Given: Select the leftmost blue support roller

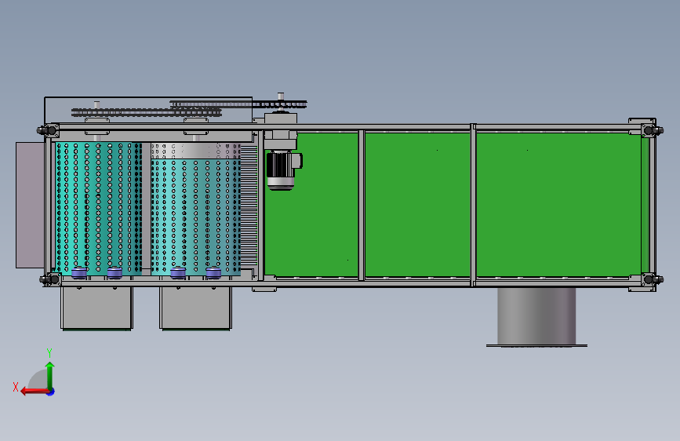Looking at the screenshot, I should coord(79,273).
